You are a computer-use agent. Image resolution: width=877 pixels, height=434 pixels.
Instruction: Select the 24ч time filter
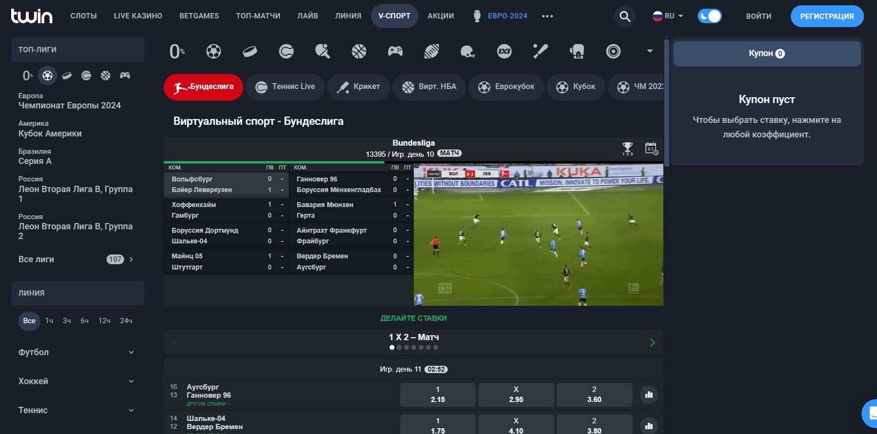tap(126, 321)
